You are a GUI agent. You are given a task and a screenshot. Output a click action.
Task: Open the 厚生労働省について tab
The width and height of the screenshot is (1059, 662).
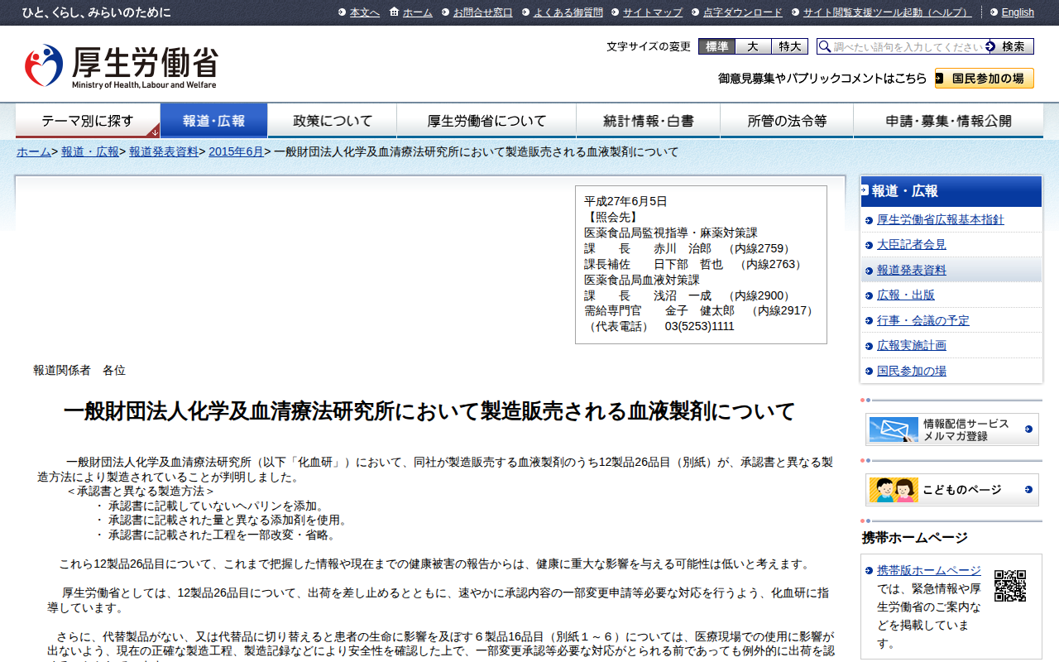(486, 121)
